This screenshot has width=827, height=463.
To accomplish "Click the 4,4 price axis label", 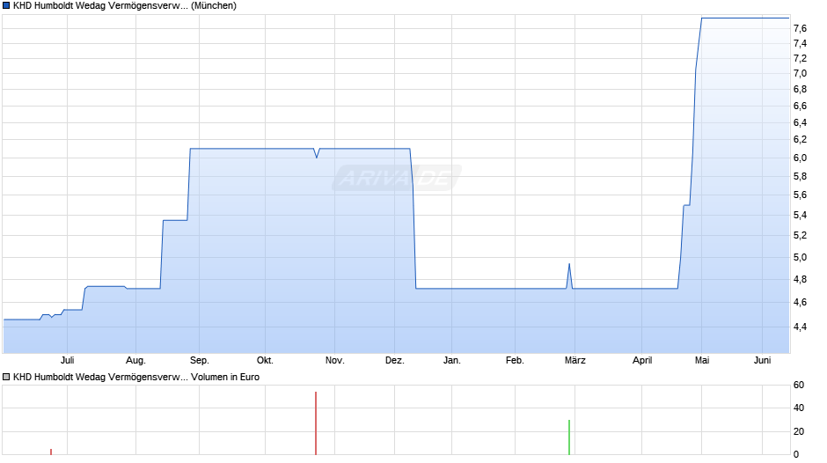I will [x=800, y=327].
